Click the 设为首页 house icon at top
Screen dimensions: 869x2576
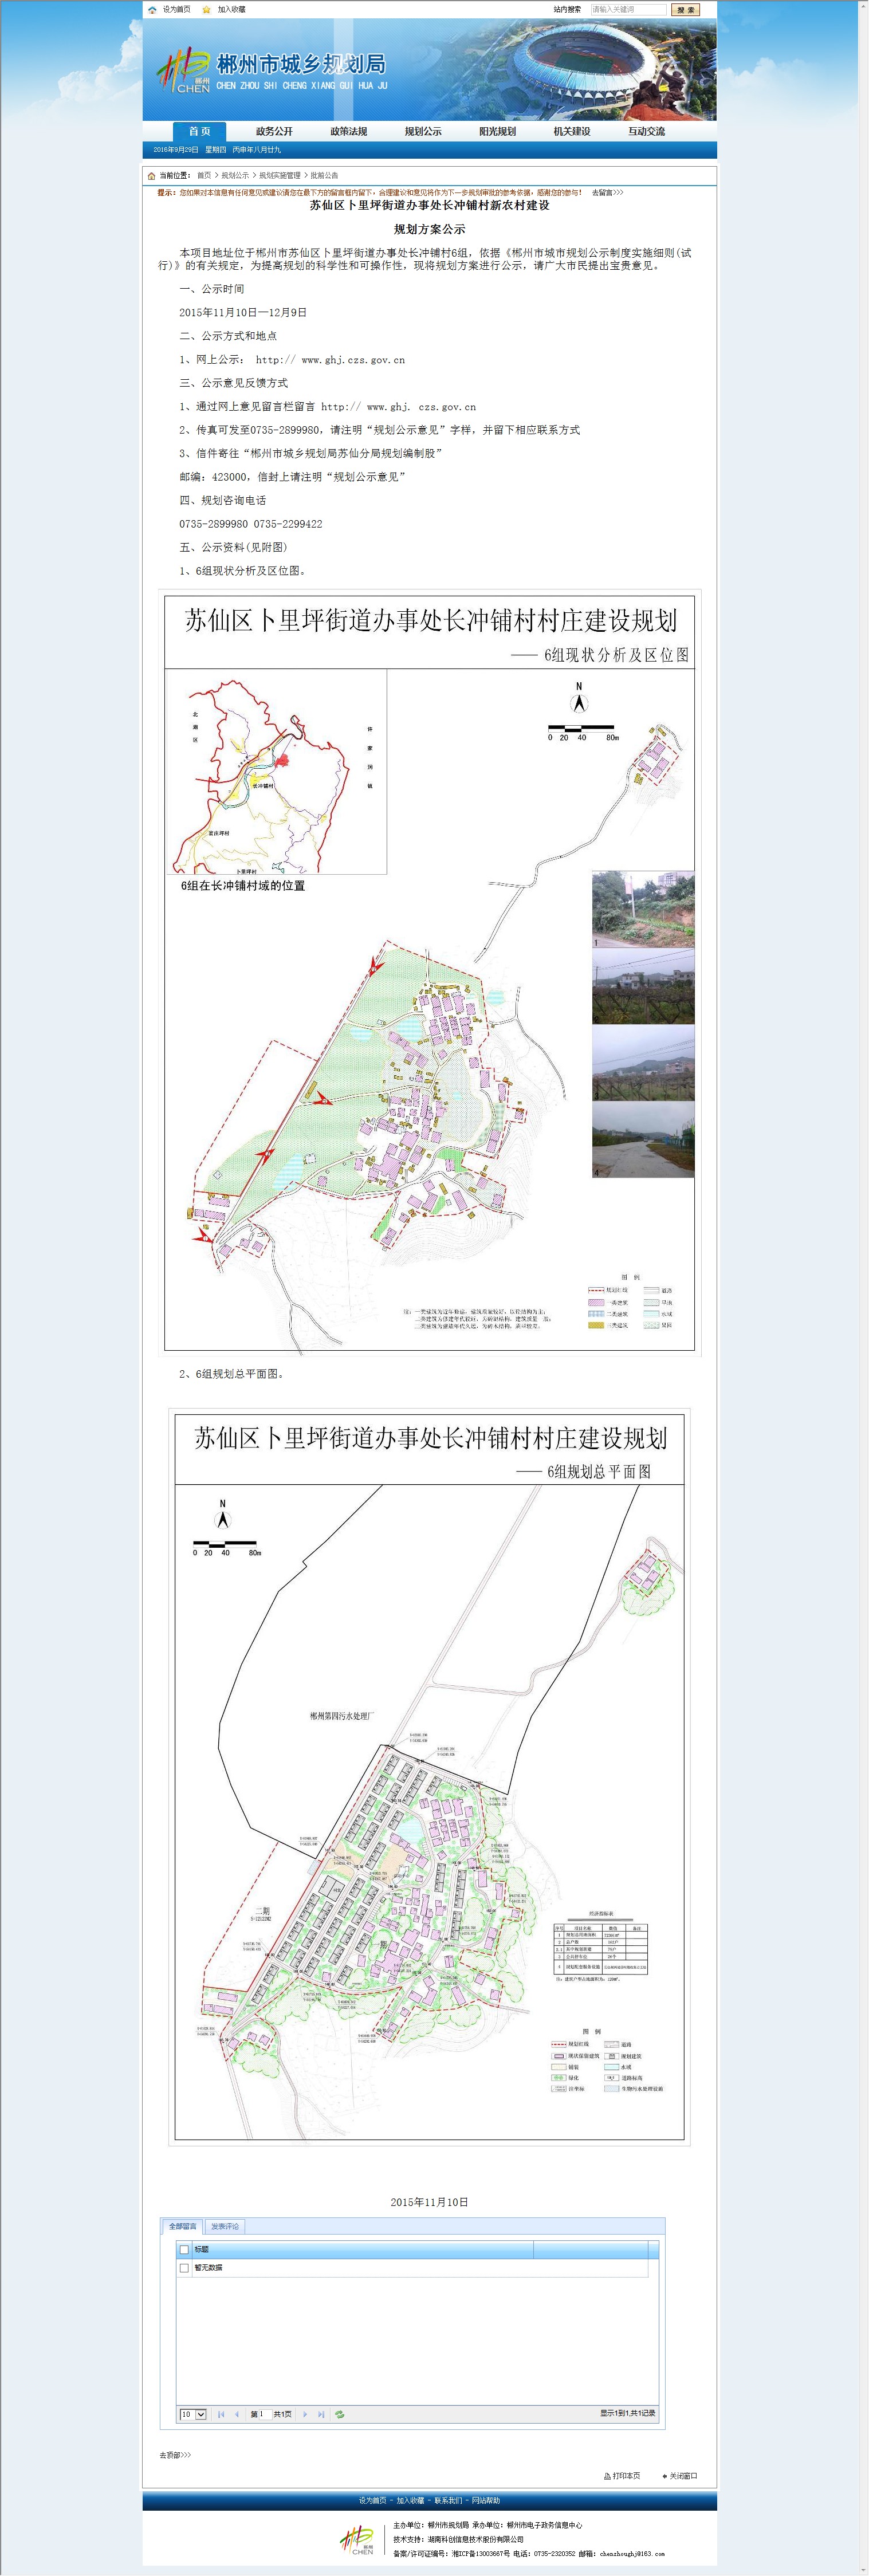click(x=152, y=10)
